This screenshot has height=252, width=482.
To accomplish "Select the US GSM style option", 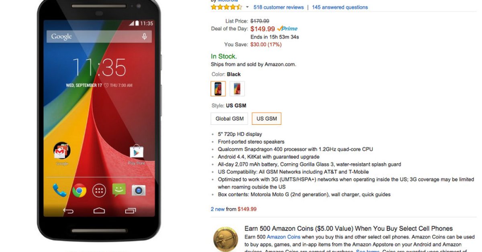I will tap(267, 119).
